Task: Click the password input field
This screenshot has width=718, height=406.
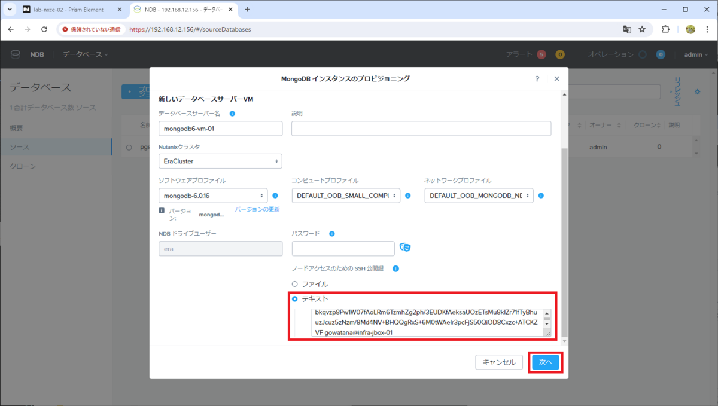Action: (343, 248)
